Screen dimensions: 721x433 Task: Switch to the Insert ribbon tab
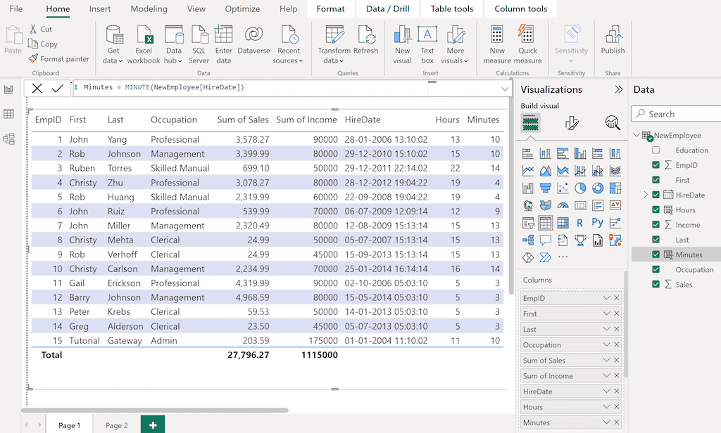point(99,9)
